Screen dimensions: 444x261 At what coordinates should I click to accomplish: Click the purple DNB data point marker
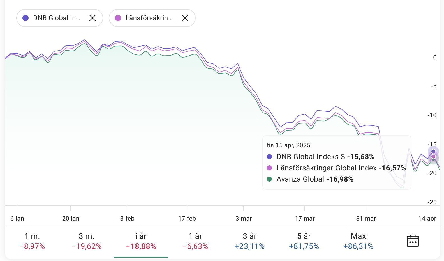(x=433, y=152)
